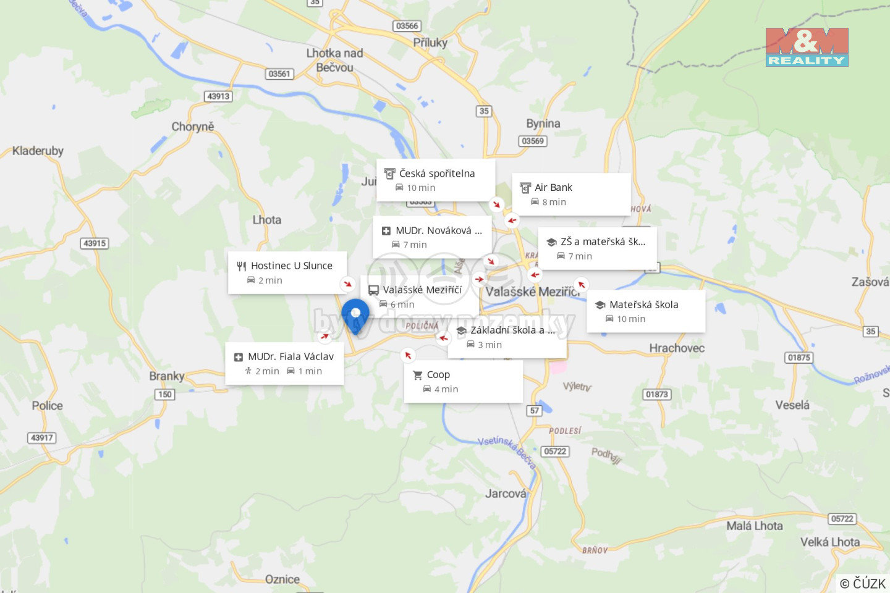Image resolution: width=890 pixels, height=593 pixels.
Task: Click the bus icon for Valašské Meziříčí stop
Action: point(374,290)
